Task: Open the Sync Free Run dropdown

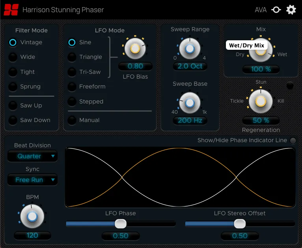Action: [x=32, y=180]
